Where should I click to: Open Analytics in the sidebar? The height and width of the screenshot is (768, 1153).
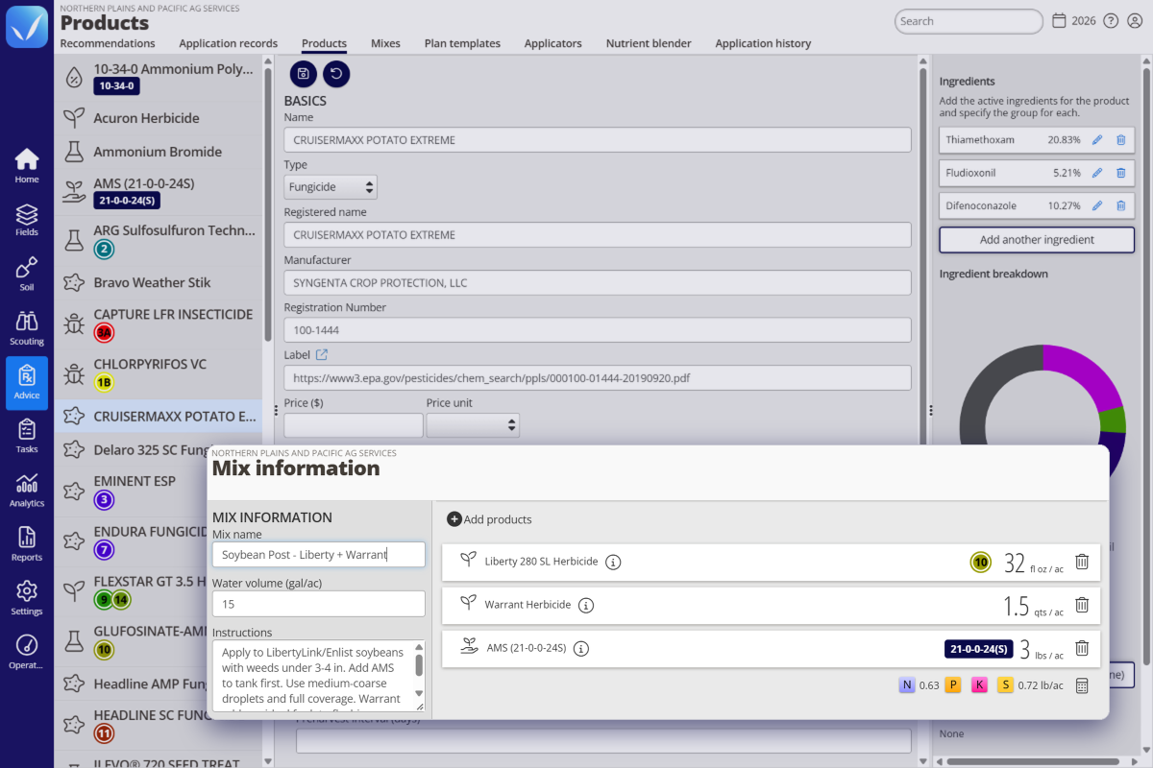point(27,490)
